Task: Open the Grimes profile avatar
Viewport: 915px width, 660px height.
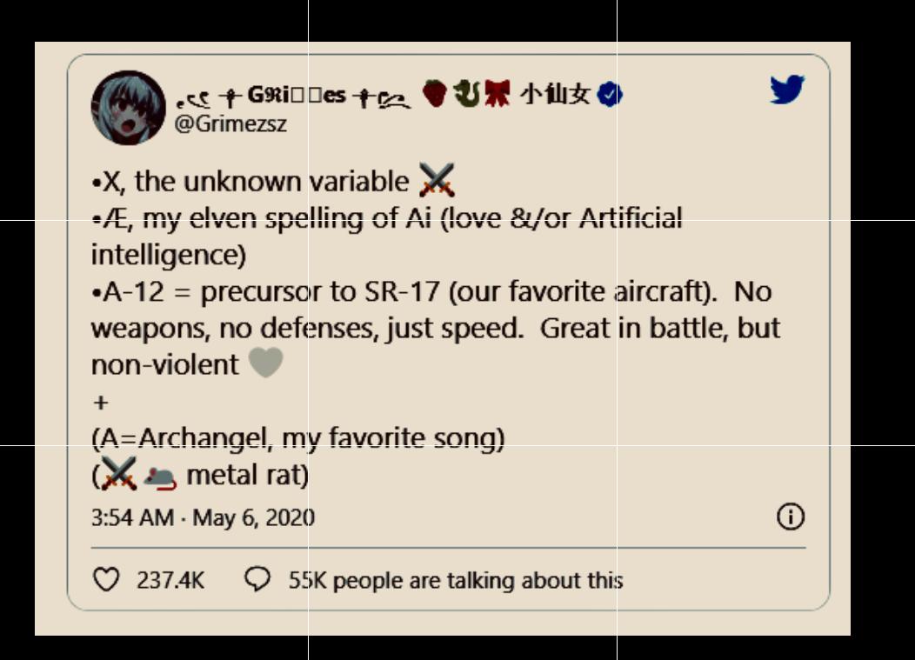Action: coord(129,107)
